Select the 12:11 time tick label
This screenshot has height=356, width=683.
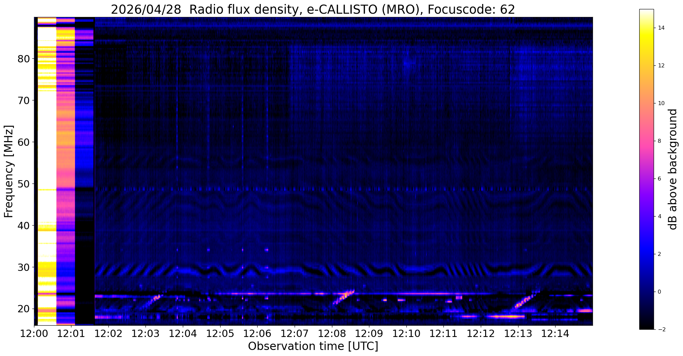(443, 333)
